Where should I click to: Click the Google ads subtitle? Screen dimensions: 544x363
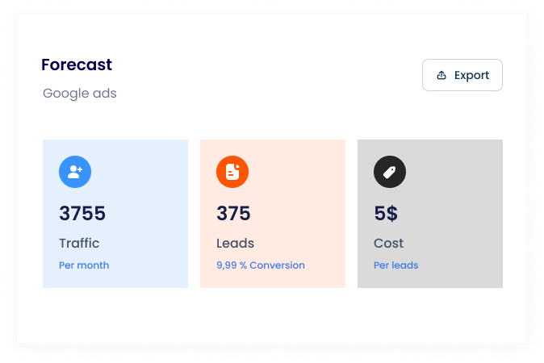(x=80, y=94)
